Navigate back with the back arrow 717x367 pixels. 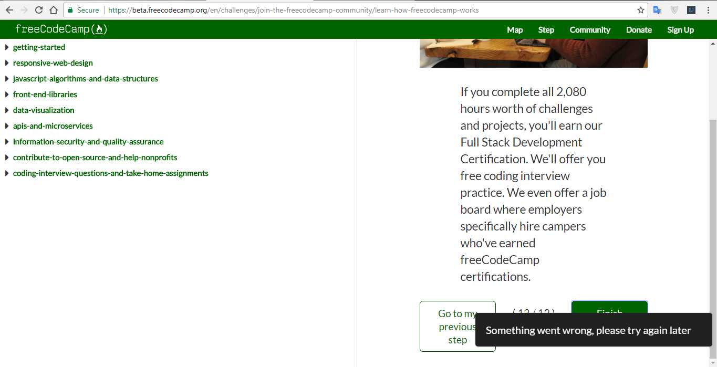(x=9, y=9)
